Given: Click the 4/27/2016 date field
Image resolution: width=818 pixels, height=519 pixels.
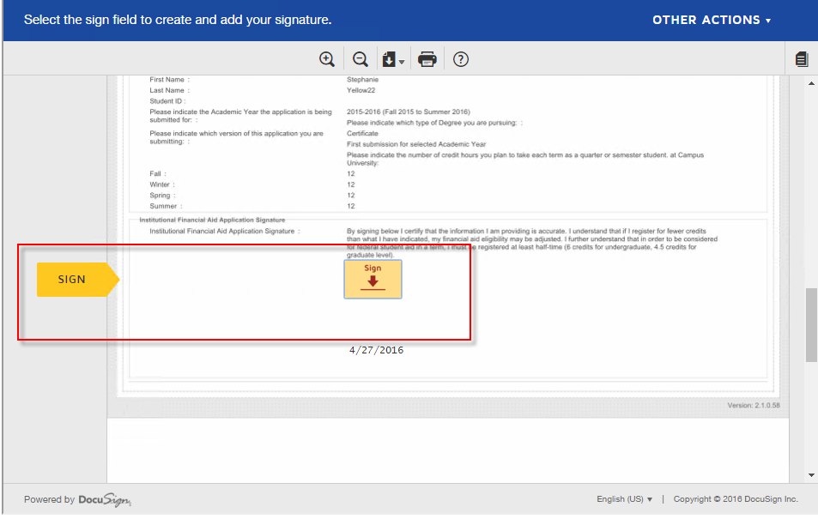Looking at the screenshot, I should click(x=375, y=349).
